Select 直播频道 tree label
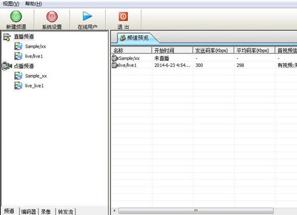 [24, 37]
